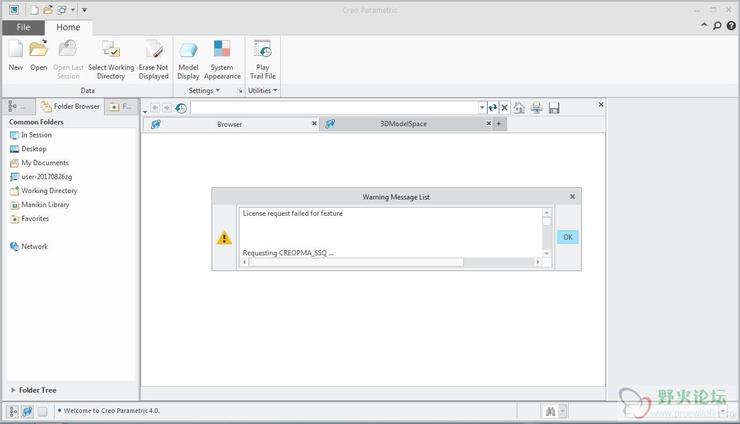The image size is (740, 424).
Task: Select the Home ribbon tab
Action: click(68, 27)
